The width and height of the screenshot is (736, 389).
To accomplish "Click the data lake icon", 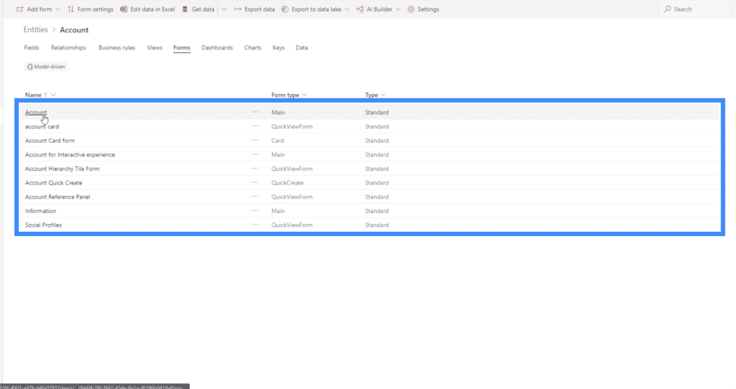I will (285, 9).
